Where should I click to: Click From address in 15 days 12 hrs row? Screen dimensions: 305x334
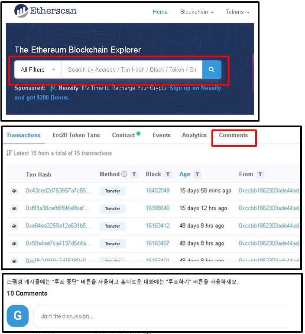[269, 208]
